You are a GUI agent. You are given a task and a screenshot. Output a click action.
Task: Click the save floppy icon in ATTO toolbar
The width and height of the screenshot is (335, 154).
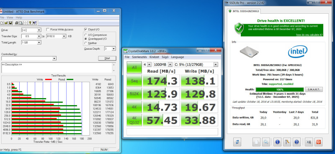[10, 23]
